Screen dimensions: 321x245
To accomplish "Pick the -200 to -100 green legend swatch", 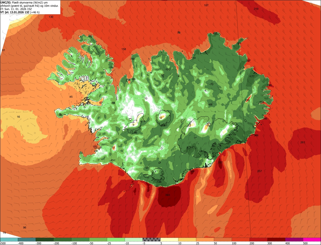I will point(62,239).
